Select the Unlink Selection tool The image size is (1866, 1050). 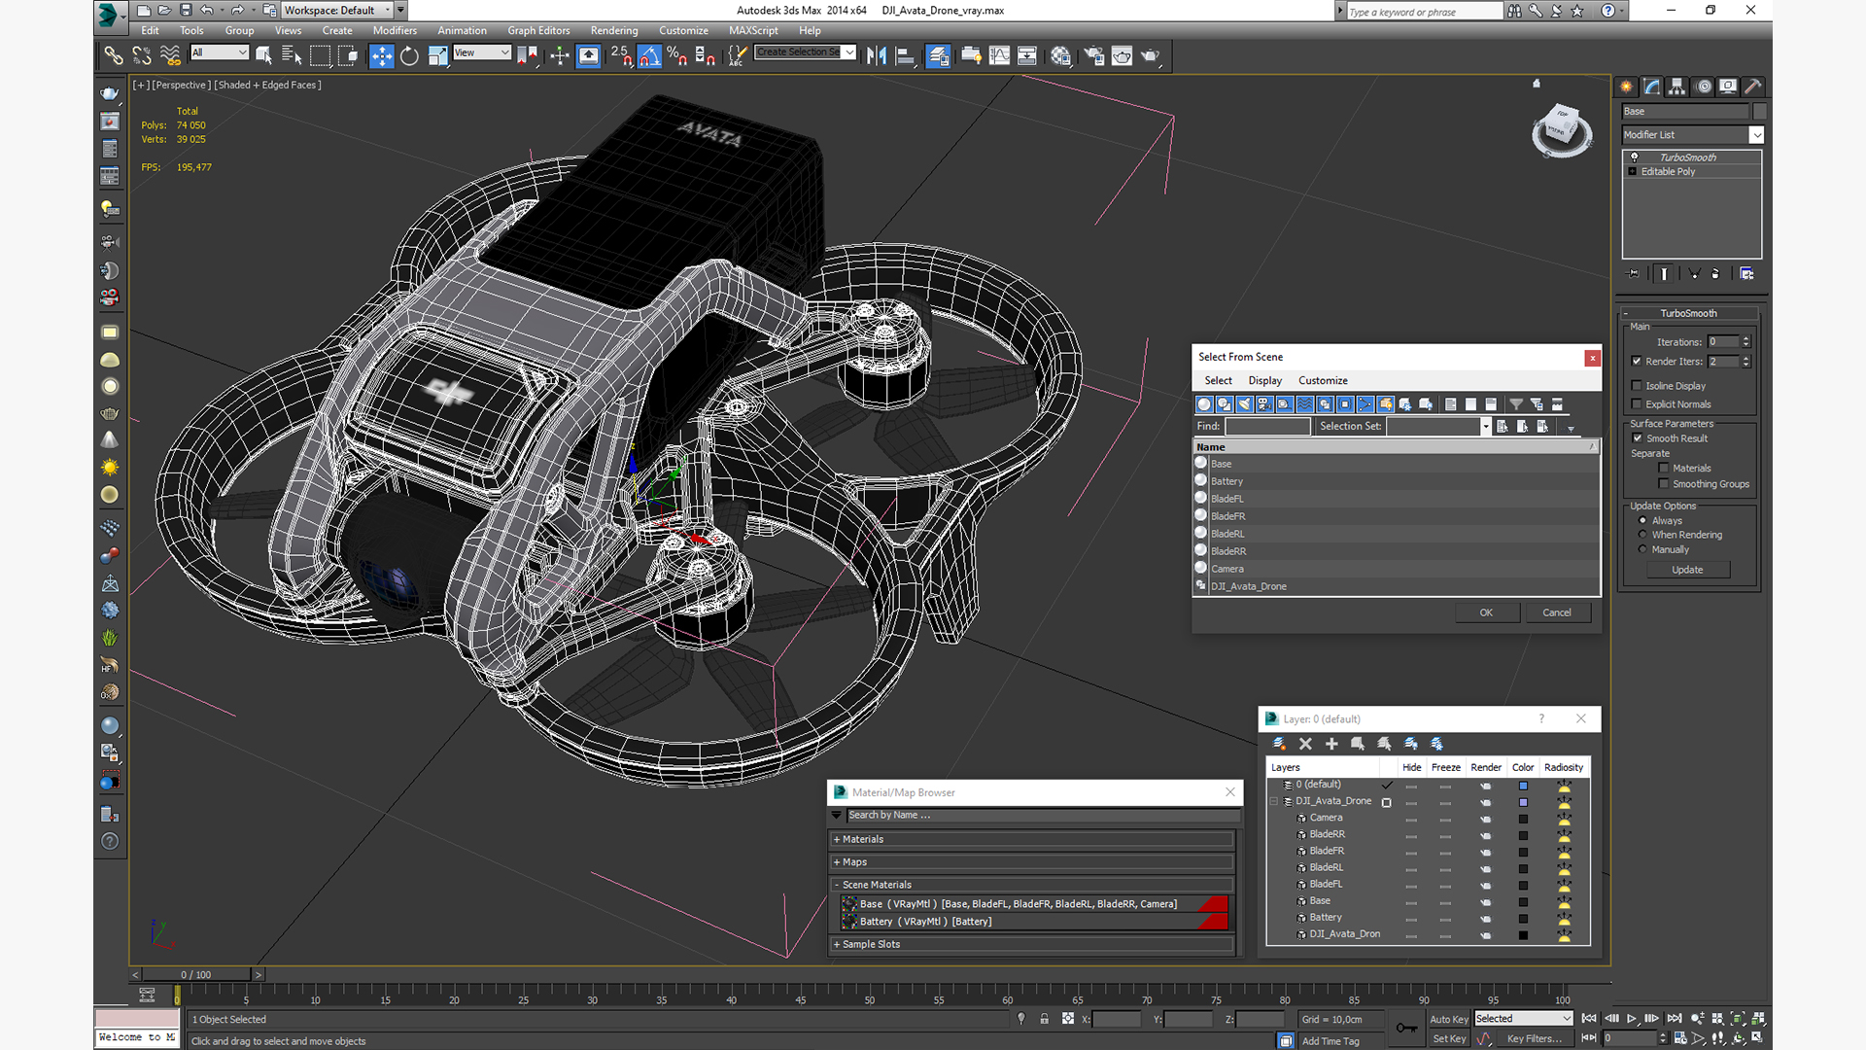coord(142,55)
